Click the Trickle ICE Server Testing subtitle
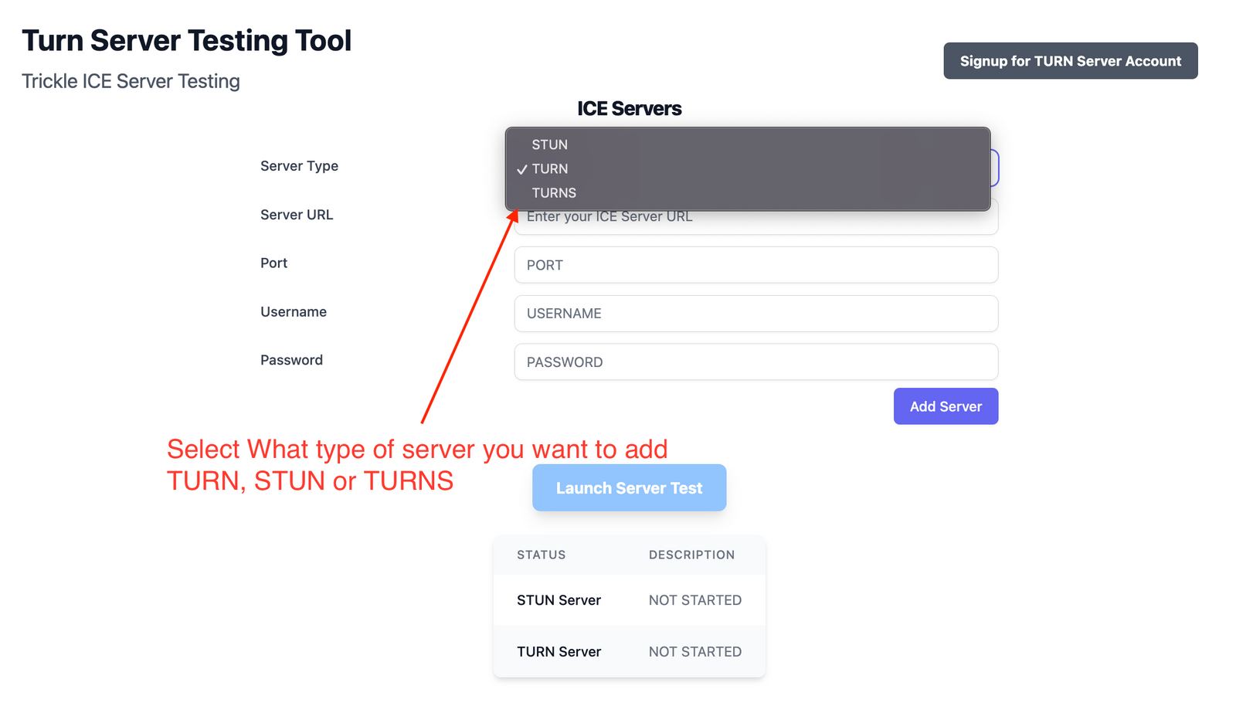This screenshot has width=1236, height=723. coord(131,80)
